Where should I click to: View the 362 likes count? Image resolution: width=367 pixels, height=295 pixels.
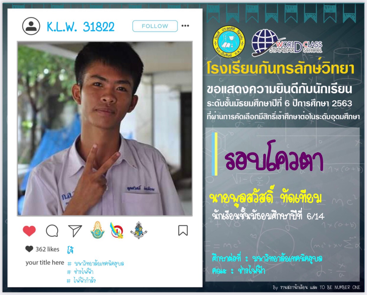47,249
